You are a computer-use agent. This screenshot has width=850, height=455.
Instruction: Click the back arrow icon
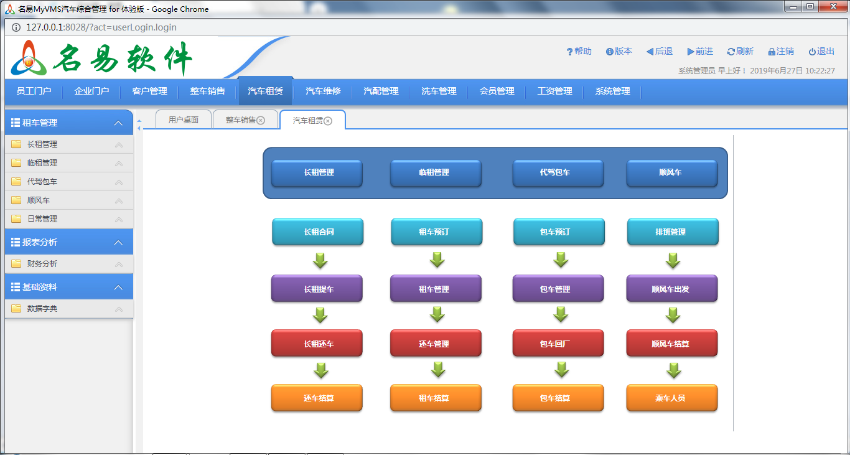tap(650, 52)
